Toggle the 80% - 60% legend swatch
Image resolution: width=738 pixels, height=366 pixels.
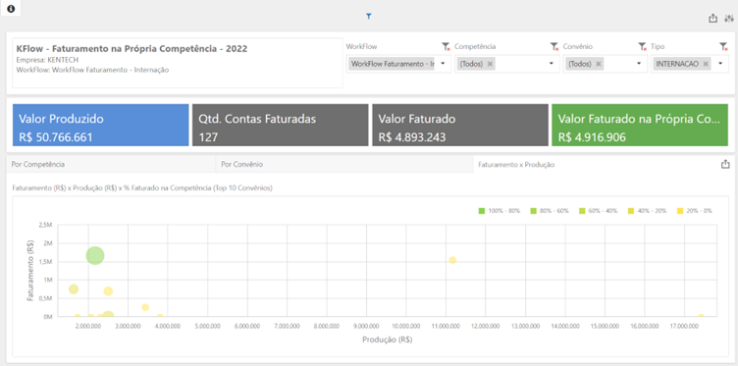[x=533, y=211]
